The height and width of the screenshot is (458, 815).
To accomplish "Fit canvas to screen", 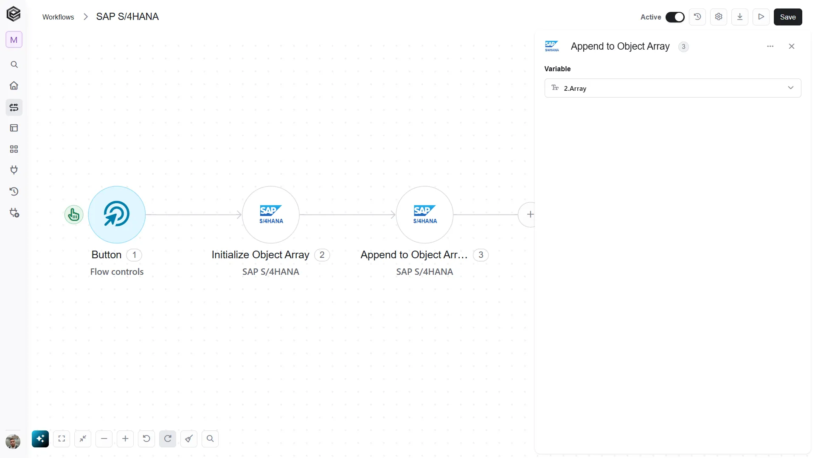I will (62, 439).
